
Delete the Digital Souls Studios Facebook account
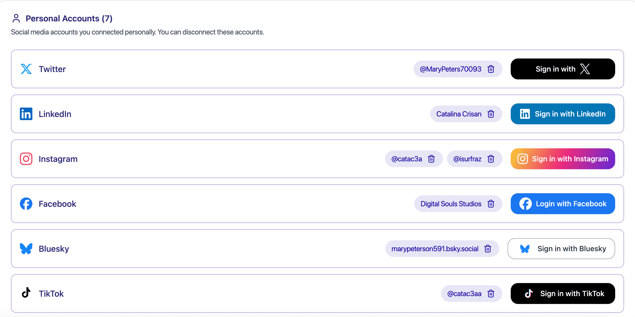click(491, 204)
